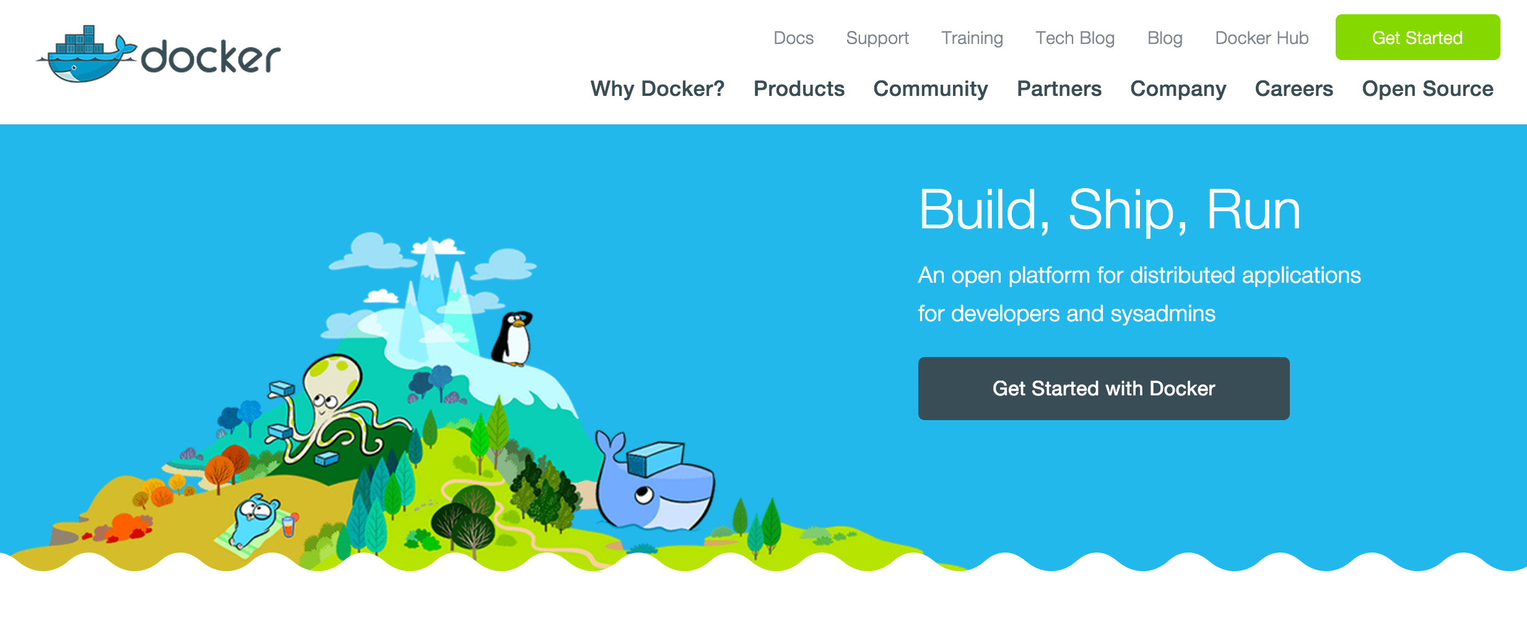
Task: Open the Why Docker? menu
Action: pos(658,88)
